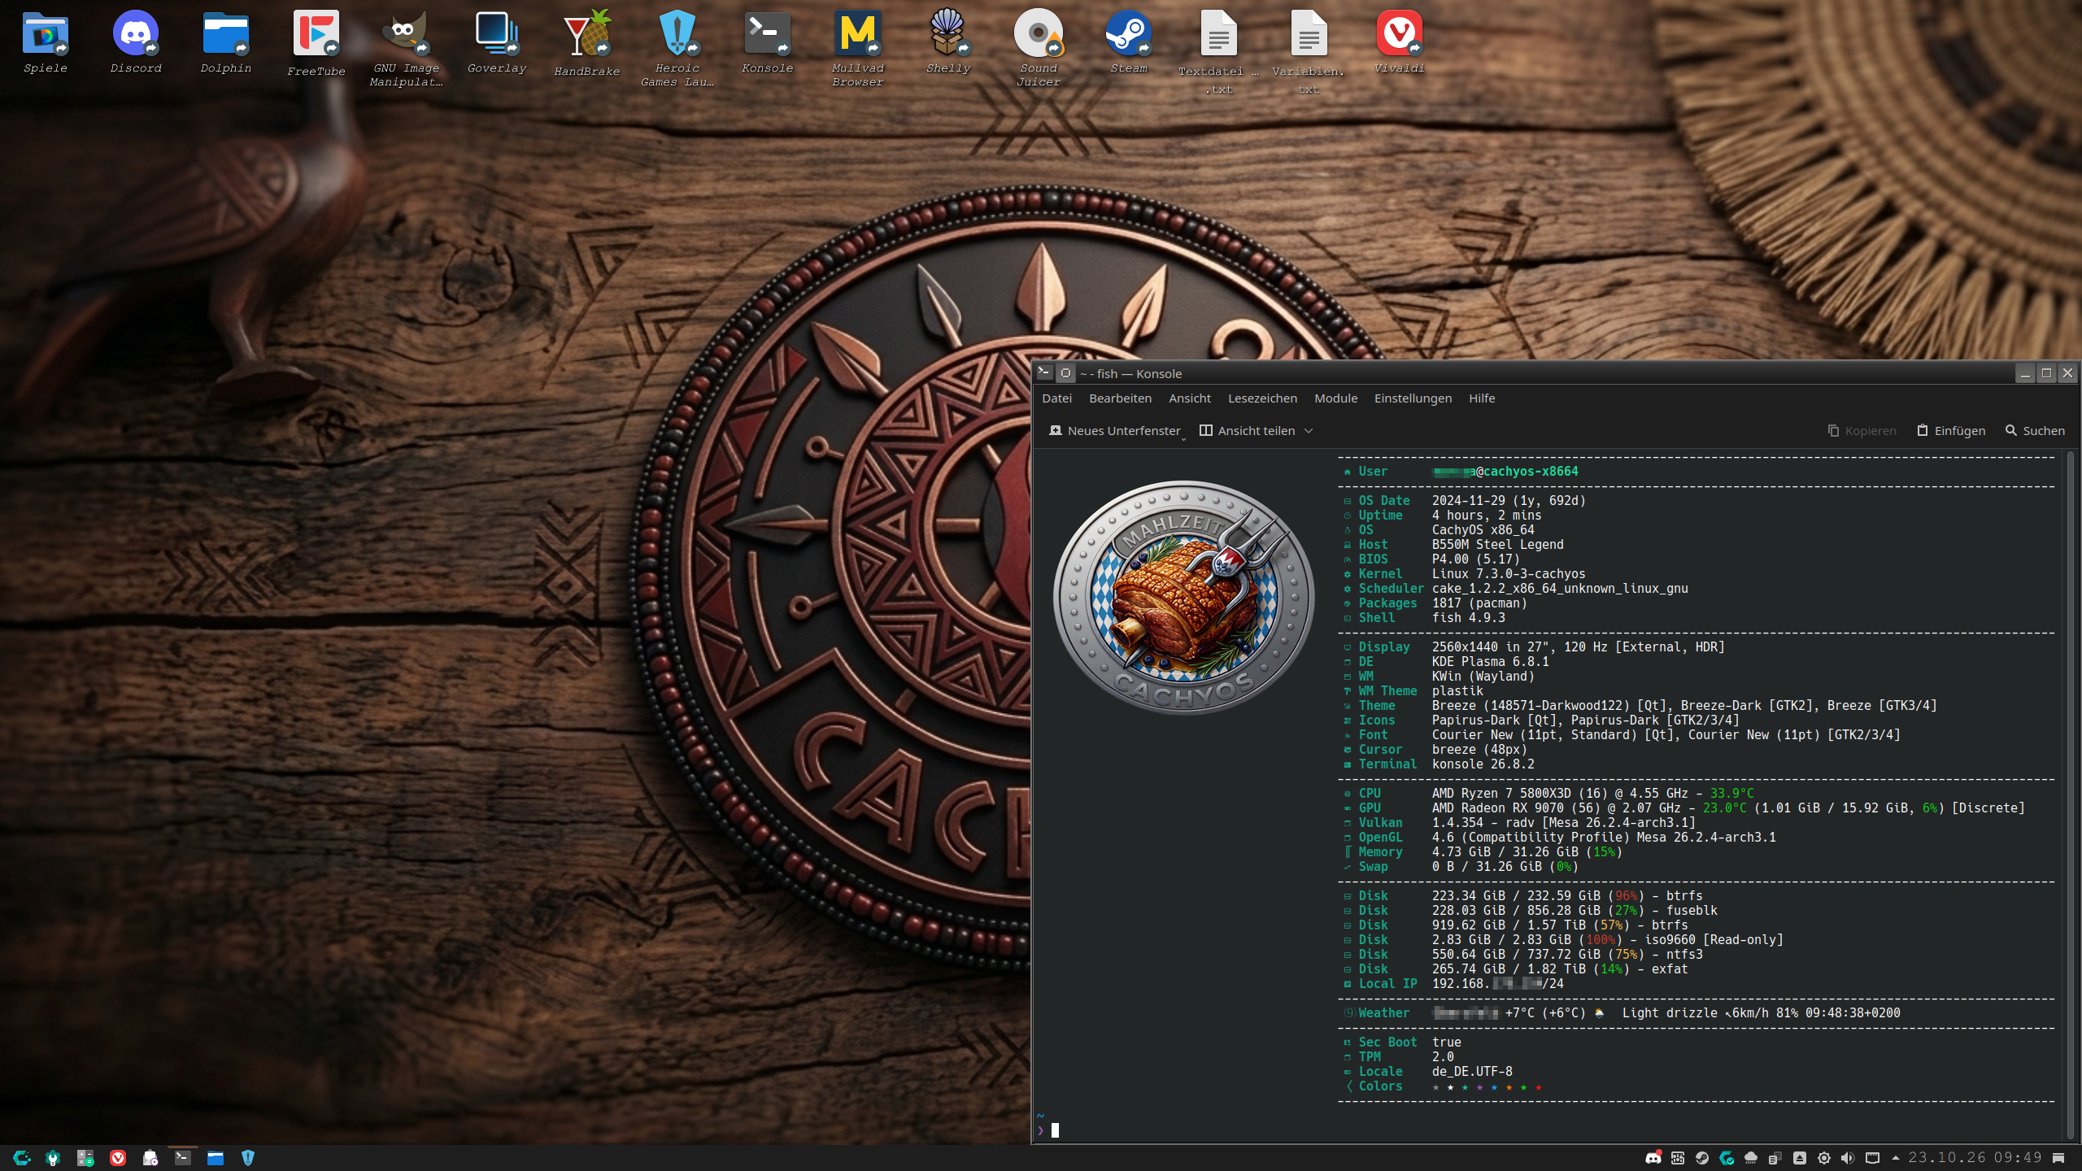Viewport: 2082px width, 1171px height.
Task: Open the Lesezeichen menu
Action: pos(1262,398)
